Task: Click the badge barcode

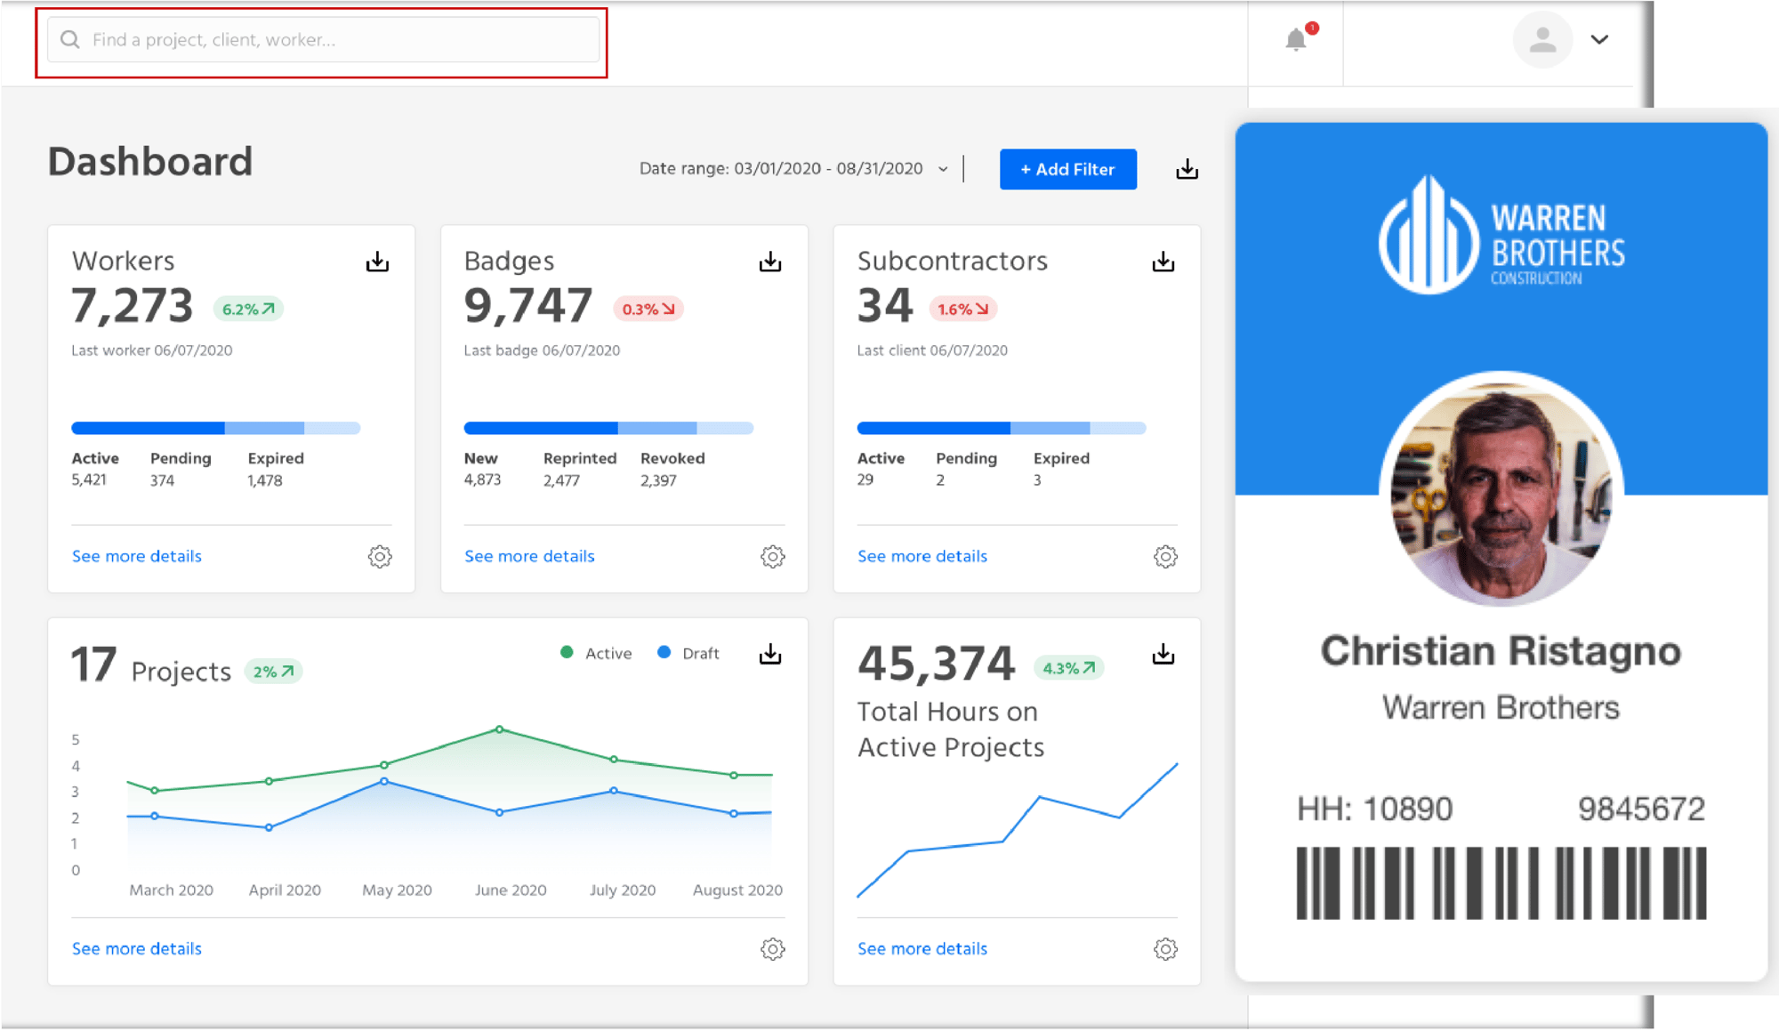Action: tap(1501, 883)
